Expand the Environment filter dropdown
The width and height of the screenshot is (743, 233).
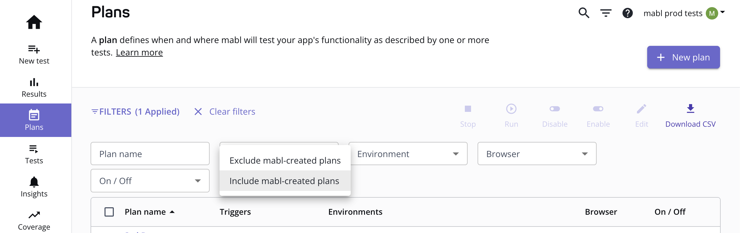point(408,154)
